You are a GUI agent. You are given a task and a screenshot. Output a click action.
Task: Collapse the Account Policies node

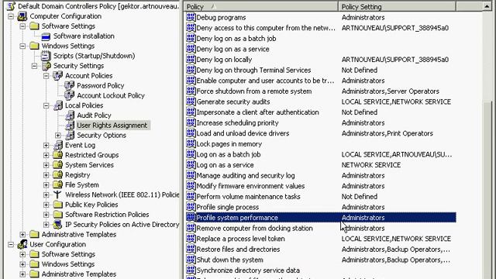(x=46, y=76)
